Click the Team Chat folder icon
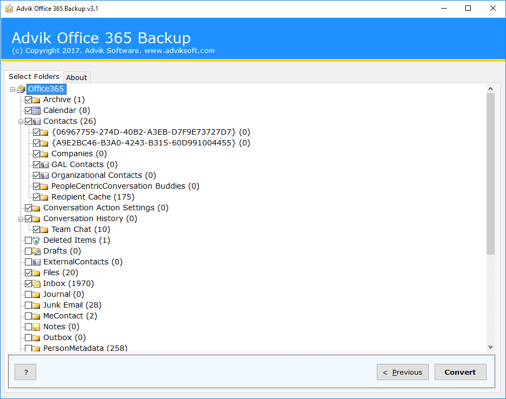The height and width of the screenshot is (399, 506). [x=44, y=230]
